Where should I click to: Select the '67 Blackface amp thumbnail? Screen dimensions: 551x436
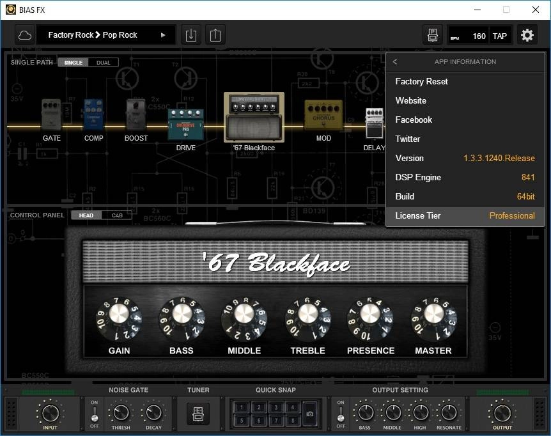[x=254, y=117]
